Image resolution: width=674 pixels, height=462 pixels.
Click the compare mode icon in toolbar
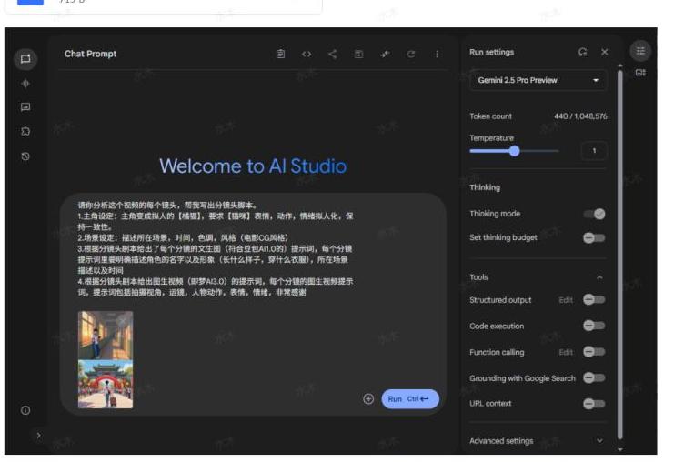click(385, 55)
